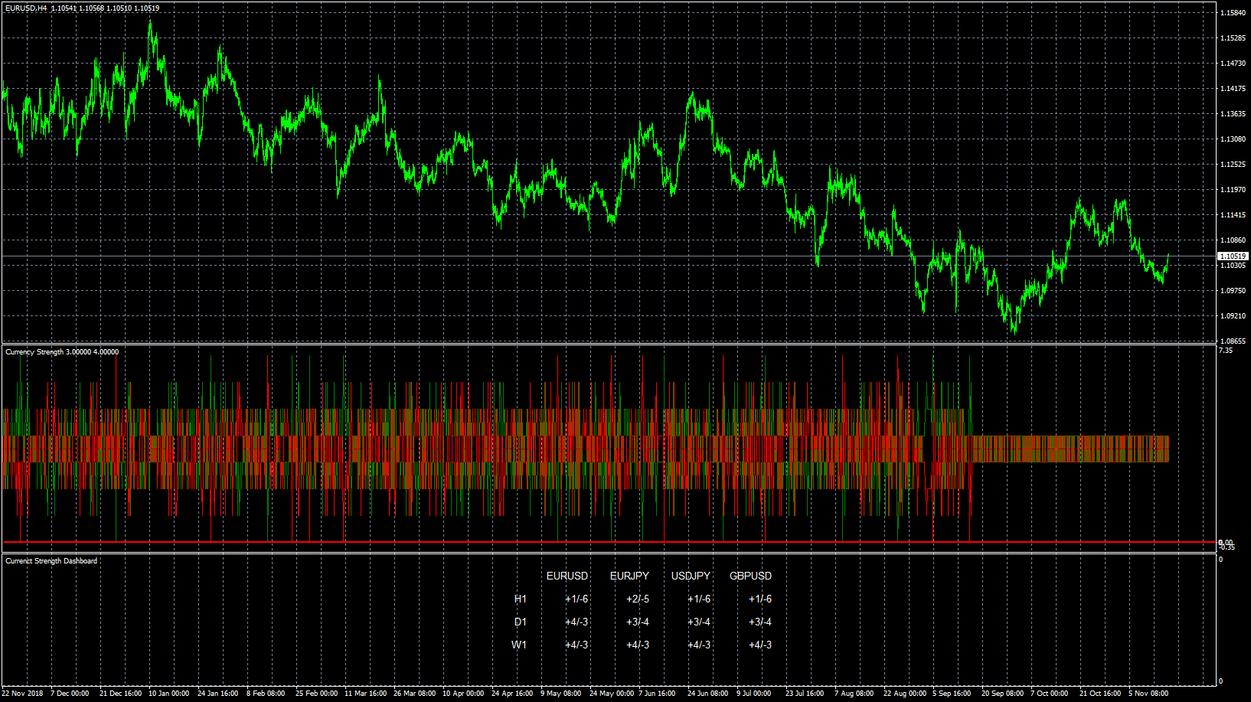
Task: Click the 7.35 indicator scale label
Action: click(x=1226, y=351)
